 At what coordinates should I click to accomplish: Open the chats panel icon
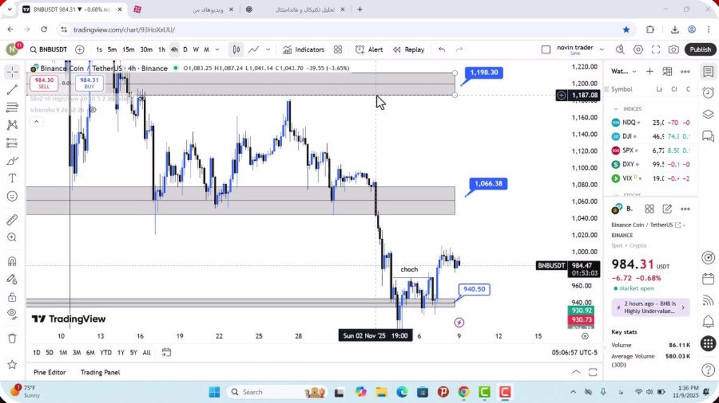pos(708,136)
